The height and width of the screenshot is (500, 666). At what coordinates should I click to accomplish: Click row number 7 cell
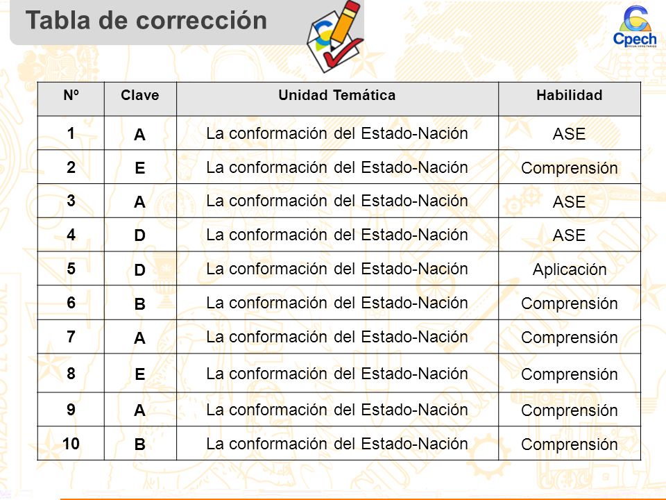click(71, 337)
